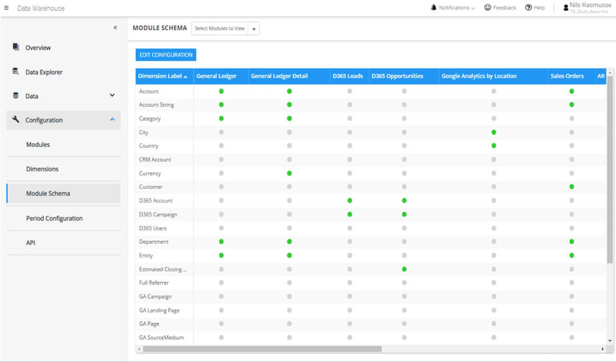Screen dimensions: 616x362
Task: Click the horizontal scrollbar under the table
Action: click(x=262, y=349)
